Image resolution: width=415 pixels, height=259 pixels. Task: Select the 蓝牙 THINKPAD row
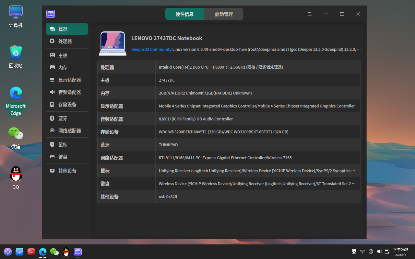(229, 145)
